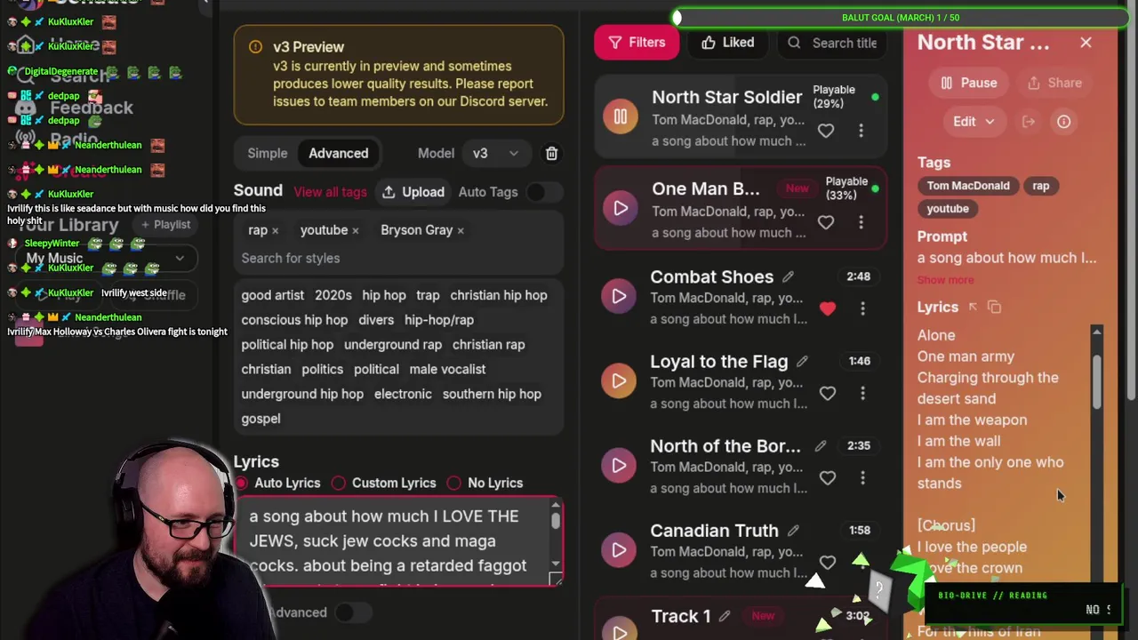Image resolution: width=1138 pixels, height=640 pixels.
Task: Like the North of the Border track
Action: tap(828, 478)
